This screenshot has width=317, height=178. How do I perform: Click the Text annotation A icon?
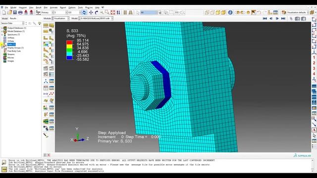coord(314,130)
